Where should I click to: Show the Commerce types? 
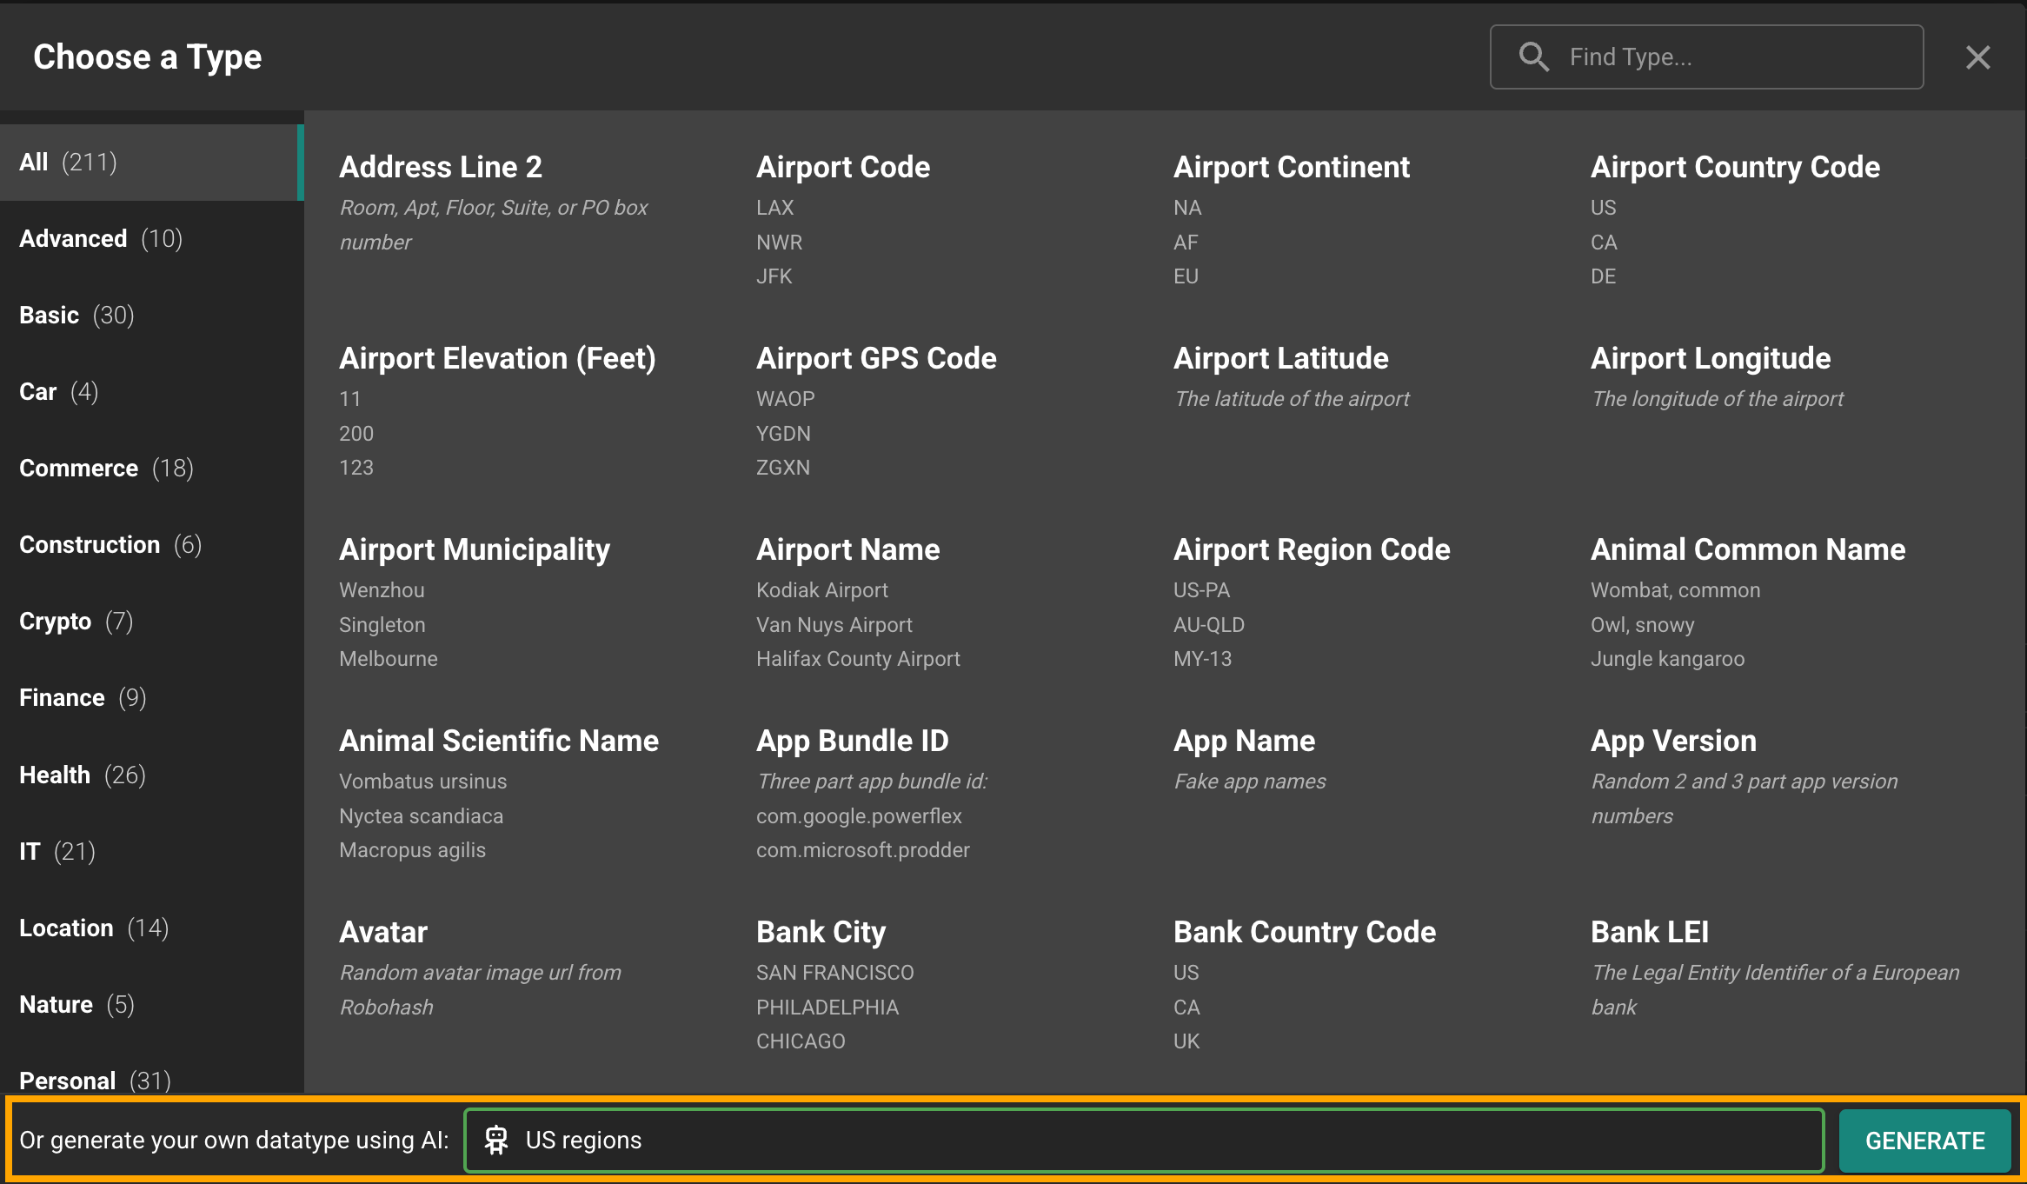click(106, 469)
